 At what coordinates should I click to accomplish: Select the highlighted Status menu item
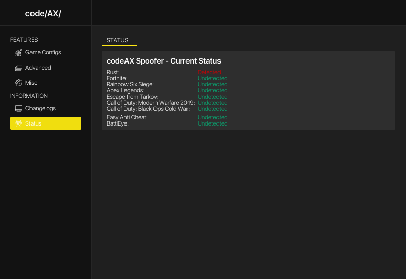point(46,123)
